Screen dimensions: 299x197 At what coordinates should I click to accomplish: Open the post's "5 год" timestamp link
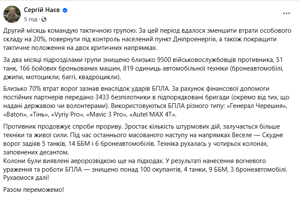[30, 19]
